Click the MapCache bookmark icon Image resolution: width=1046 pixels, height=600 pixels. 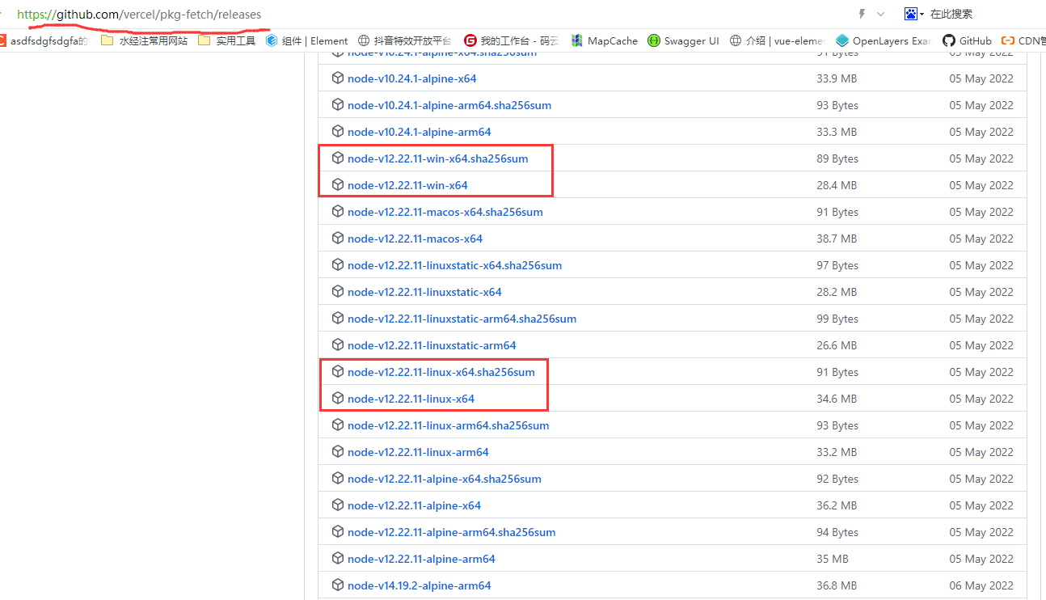coord(576,40)
